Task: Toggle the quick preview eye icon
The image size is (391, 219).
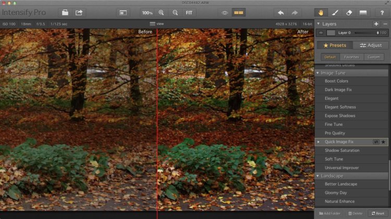Action: tap(225, 12)
